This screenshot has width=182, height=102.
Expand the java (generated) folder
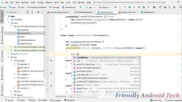click(8, 54)
